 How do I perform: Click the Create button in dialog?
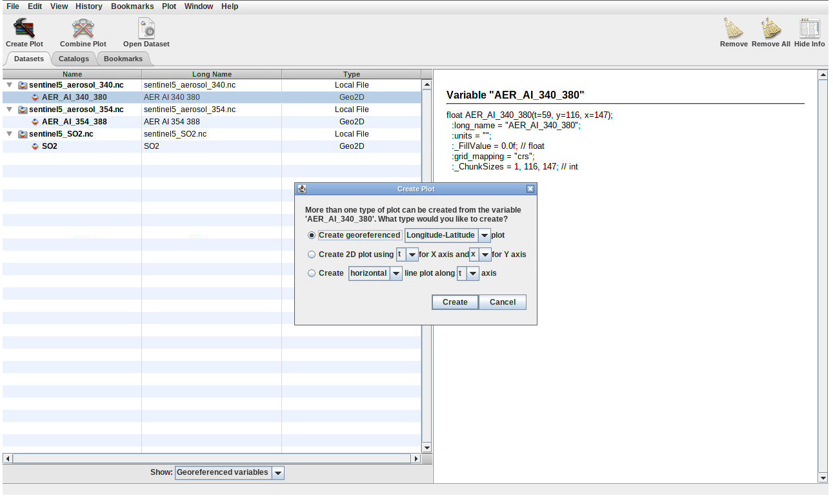455,302
